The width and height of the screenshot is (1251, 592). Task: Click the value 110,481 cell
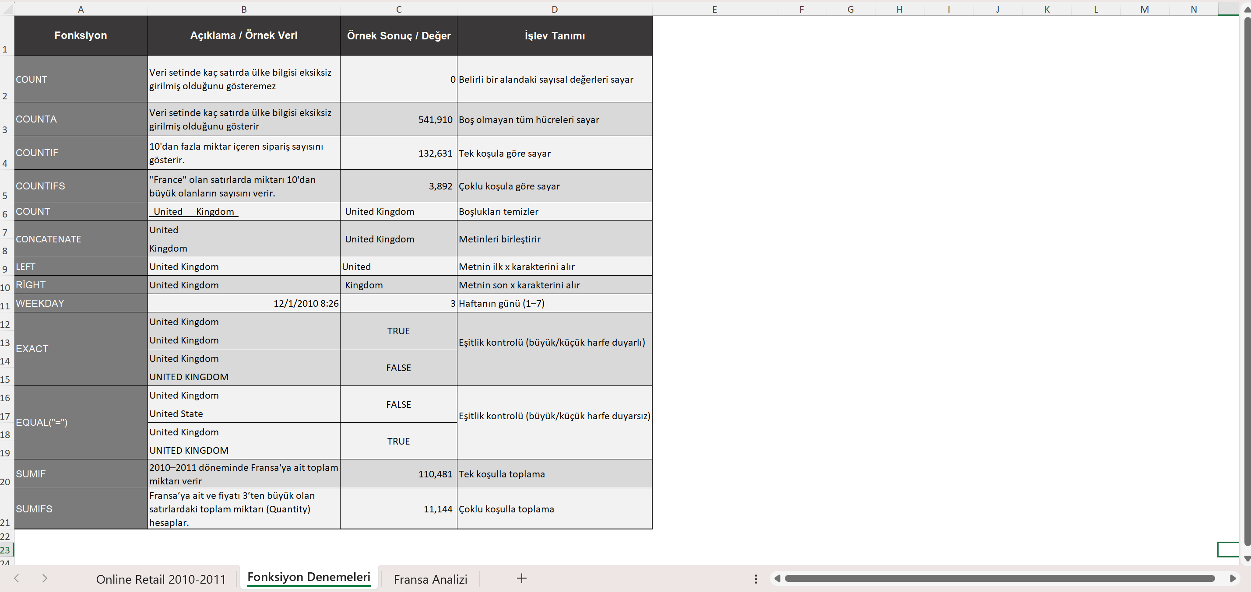coord(399,474)
